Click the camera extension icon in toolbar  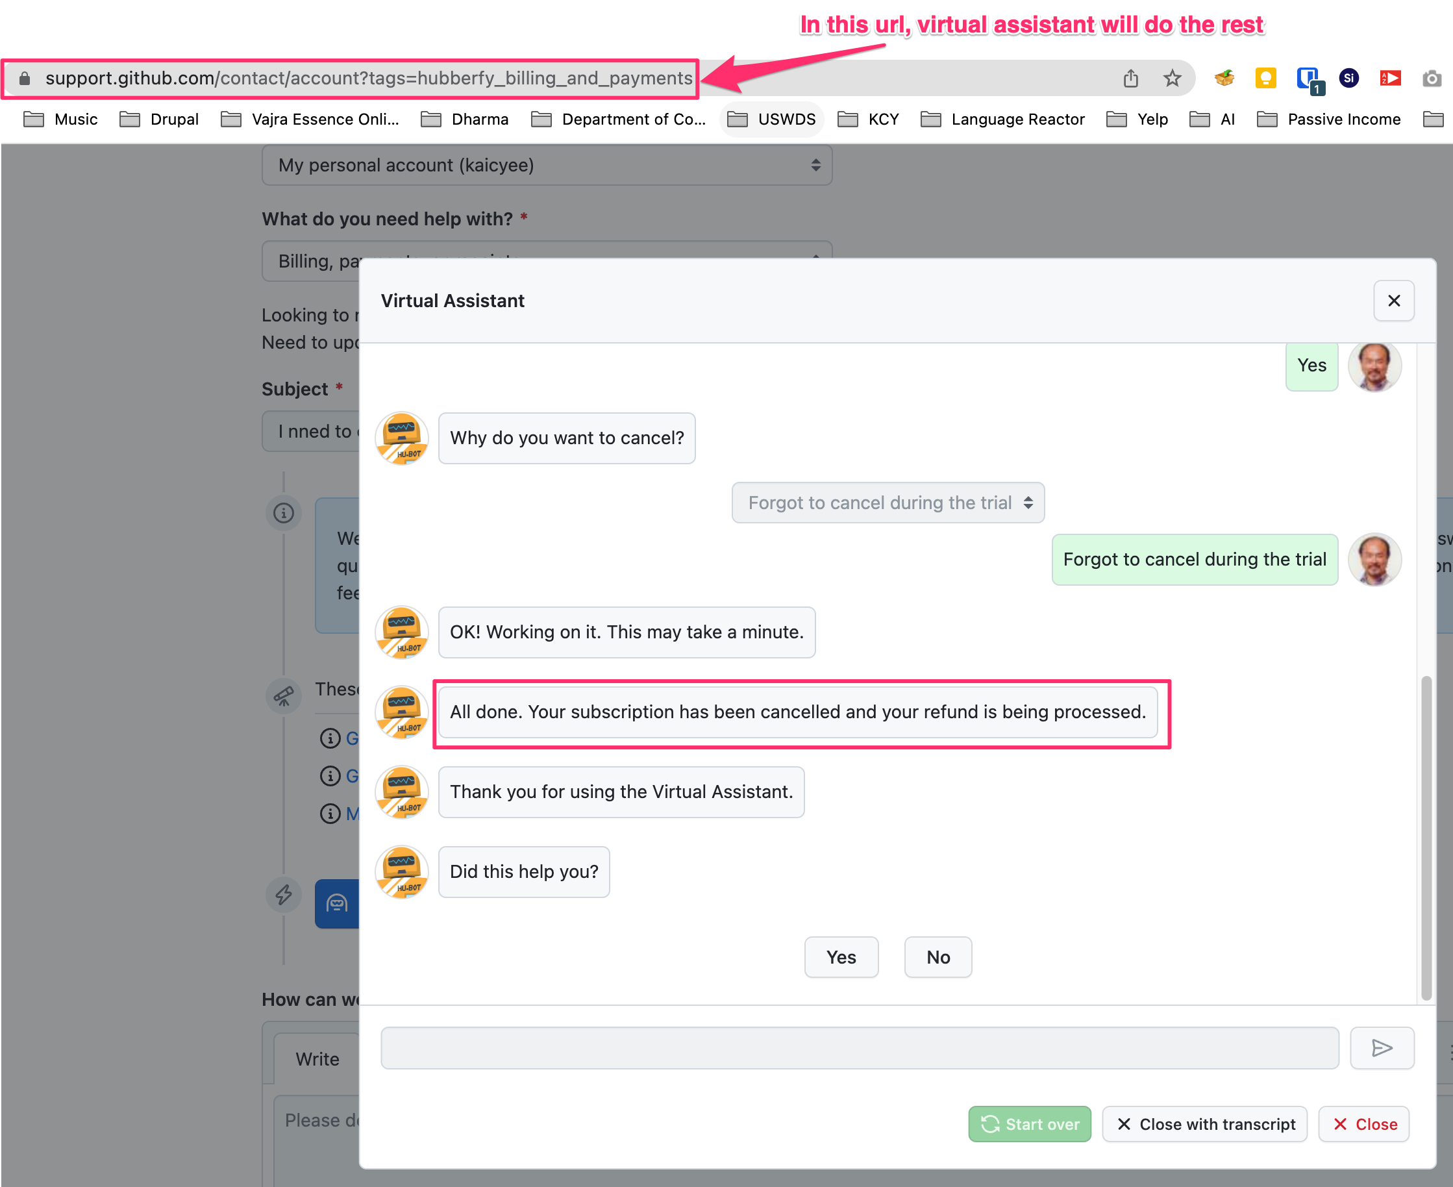(x=1432, y=79)
